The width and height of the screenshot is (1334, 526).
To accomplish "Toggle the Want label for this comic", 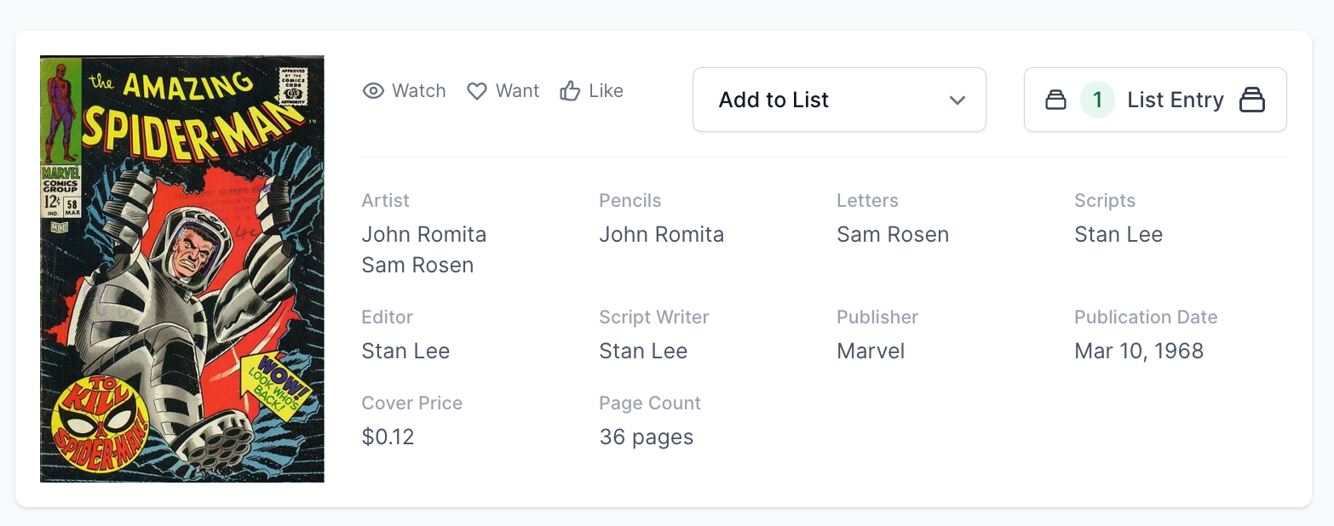I will click(517, 91).
